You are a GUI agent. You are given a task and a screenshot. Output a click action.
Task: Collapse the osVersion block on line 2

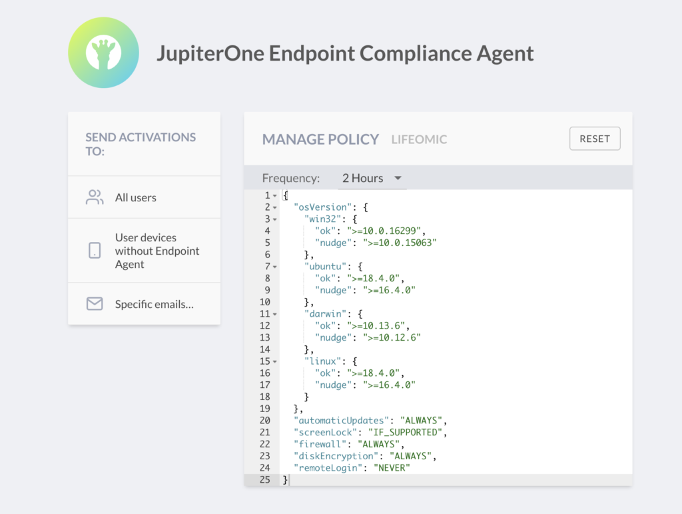[275, 208]
